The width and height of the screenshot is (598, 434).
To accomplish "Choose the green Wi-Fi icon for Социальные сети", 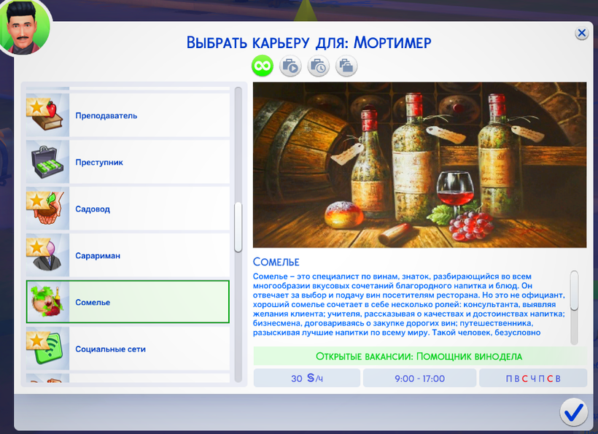I will point(47,349).
